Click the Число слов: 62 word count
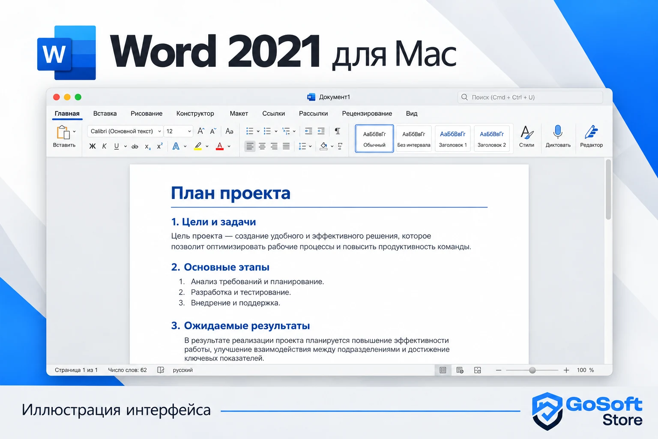 127,370
